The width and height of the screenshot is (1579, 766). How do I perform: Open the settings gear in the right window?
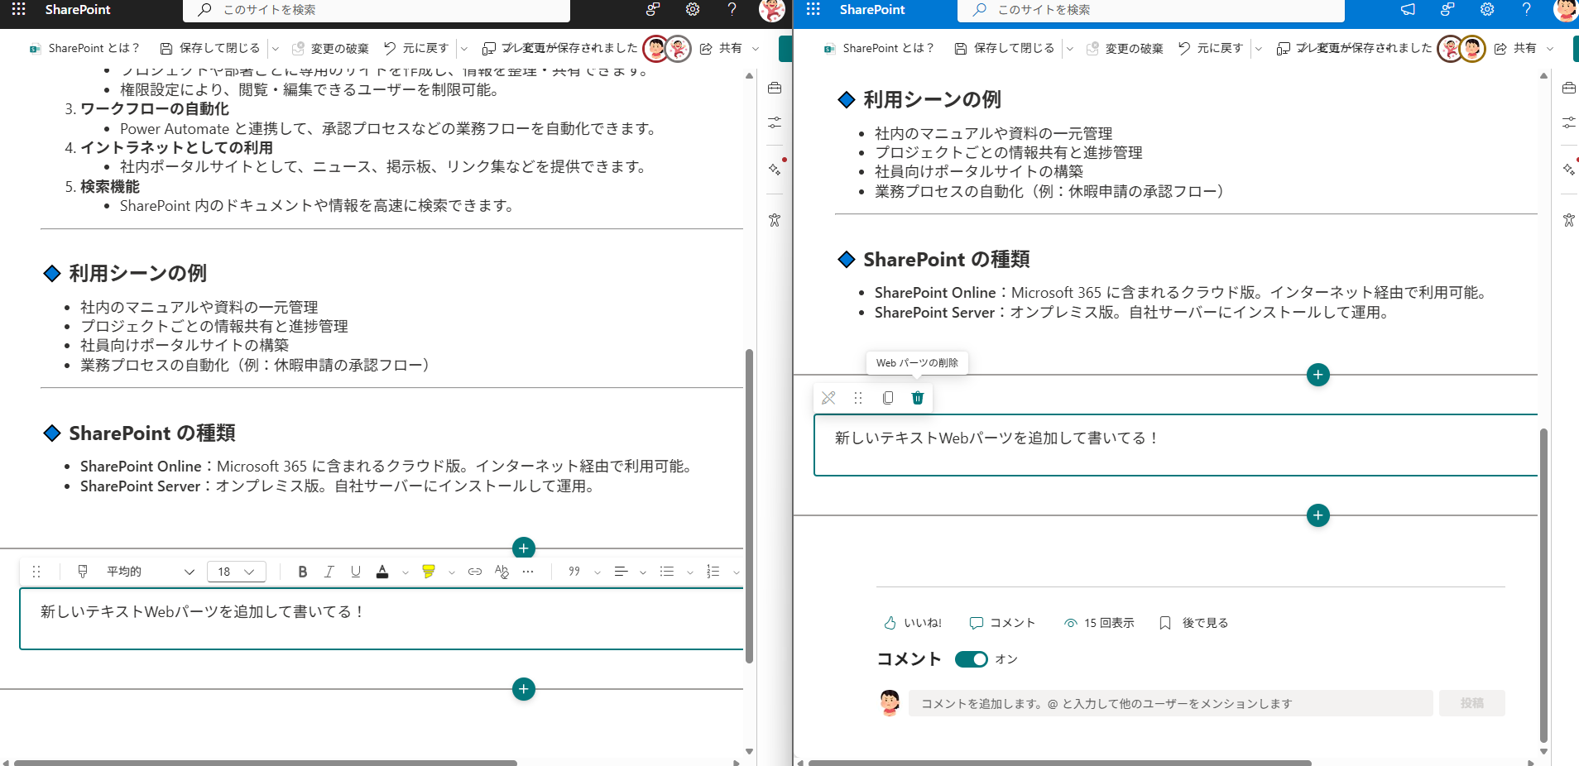pos(1487,9)
